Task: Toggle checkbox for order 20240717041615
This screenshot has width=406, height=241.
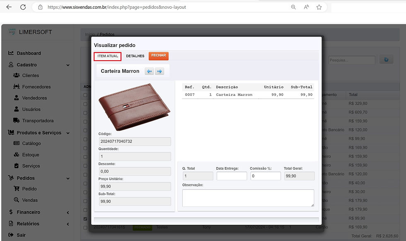Action: point(85,228)
